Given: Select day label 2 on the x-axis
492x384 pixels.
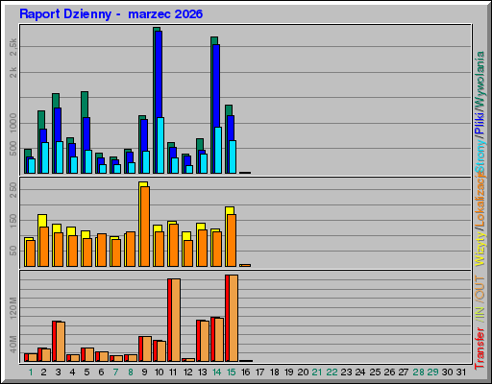Looking at the screenshot, I should [43, 372].
